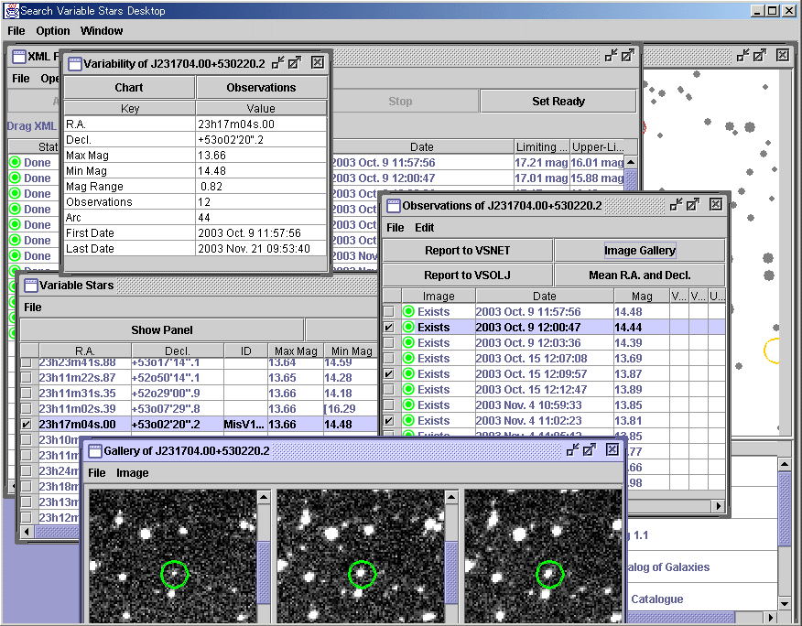Screen dimensions: 802x626
Task: Iconify the star chart window on the right
Action: (743, 55)
